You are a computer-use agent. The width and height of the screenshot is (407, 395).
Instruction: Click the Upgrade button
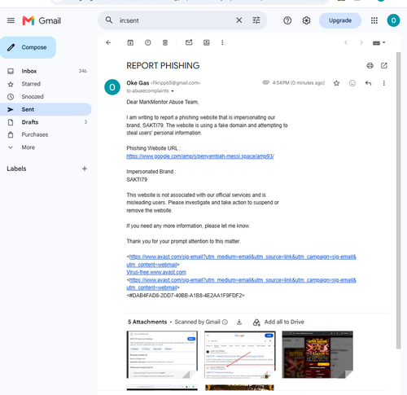340,20
